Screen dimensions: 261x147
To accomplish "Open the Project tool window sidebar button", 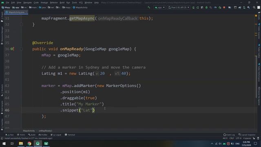I will pyautogui.click(x=2, y=17).
